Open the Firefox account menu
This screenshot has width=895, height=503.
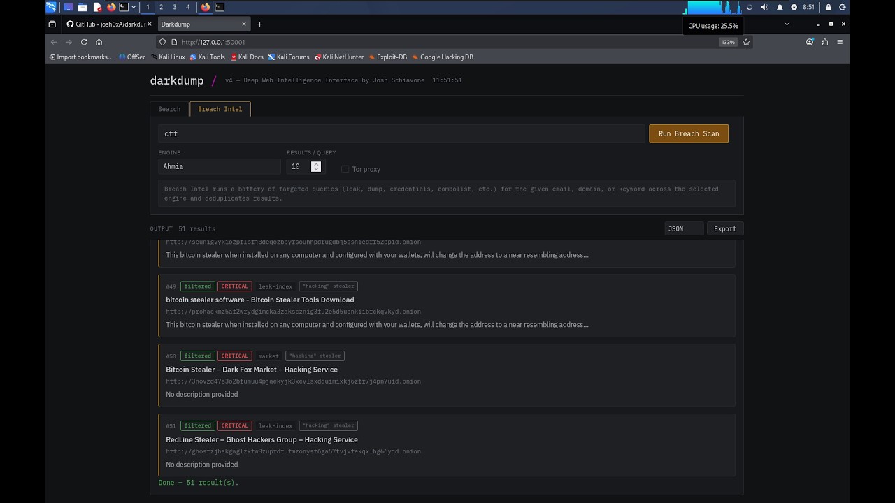[x=810, y=42]
